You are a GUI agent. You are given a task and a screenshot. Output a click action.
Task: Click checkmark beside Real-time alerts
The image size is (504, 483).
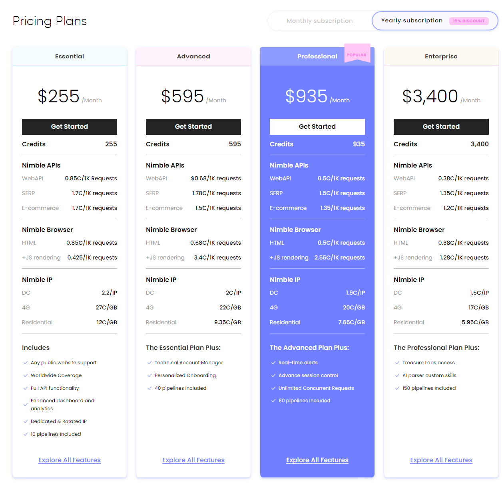click(x=273, y=363)
